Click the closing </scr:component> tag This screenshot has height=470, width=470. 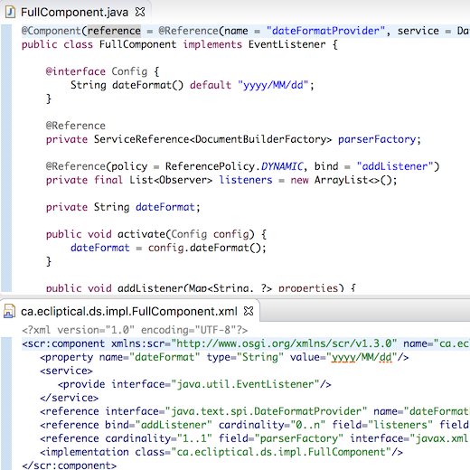coord(69,465)
